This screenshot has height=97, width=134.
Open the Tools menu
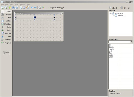pos(16,4)
